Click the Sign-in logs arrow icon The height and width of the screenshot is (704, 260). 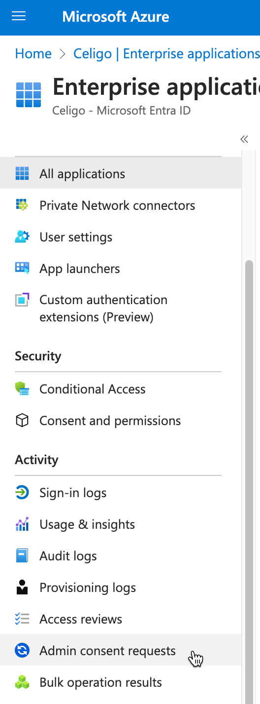click(x=22, y=493)
